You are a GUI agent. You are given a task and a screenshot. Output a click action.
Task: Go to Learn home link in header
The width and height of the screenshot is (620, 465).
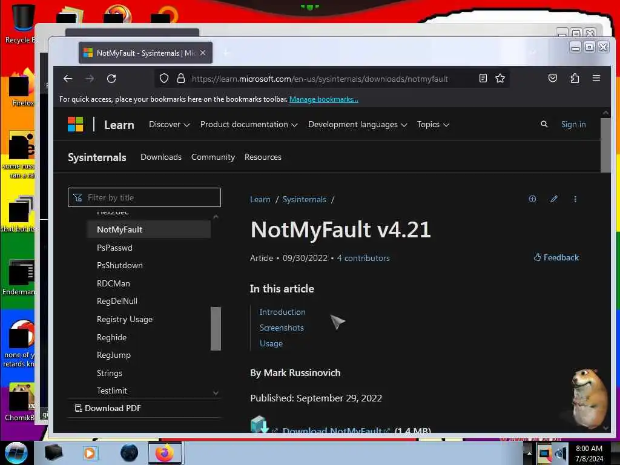(x=119, y=125)
